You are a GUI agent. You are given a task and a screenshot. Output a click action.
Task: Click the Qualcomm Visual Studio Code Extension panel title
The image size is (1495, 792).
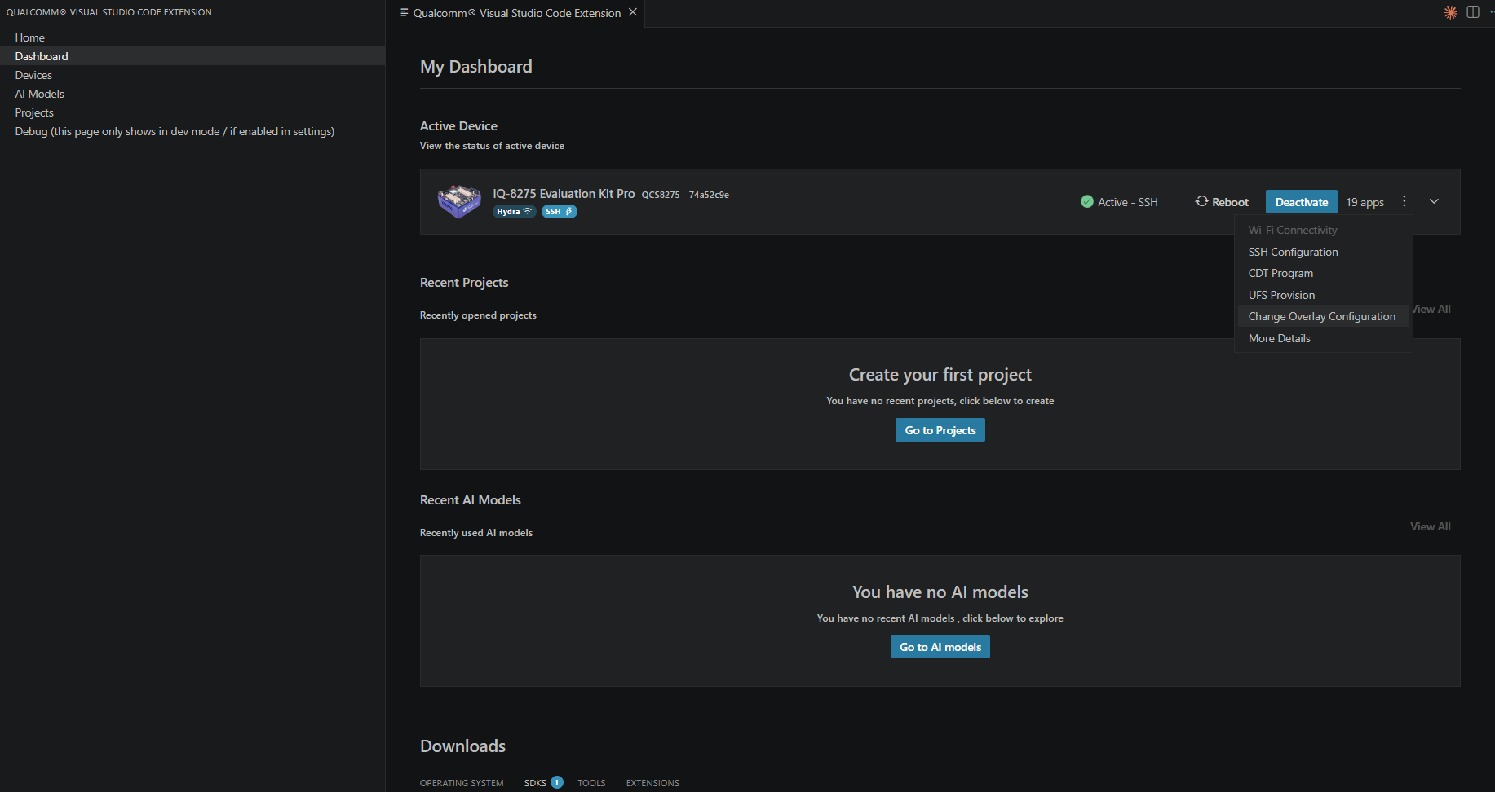coord(109,12)
